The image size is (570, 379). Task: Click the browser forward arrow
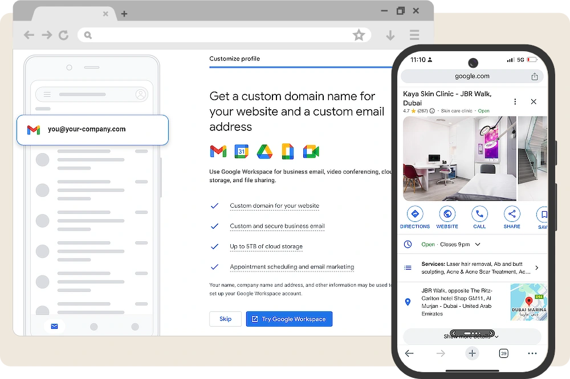click(x=47, y=35)
